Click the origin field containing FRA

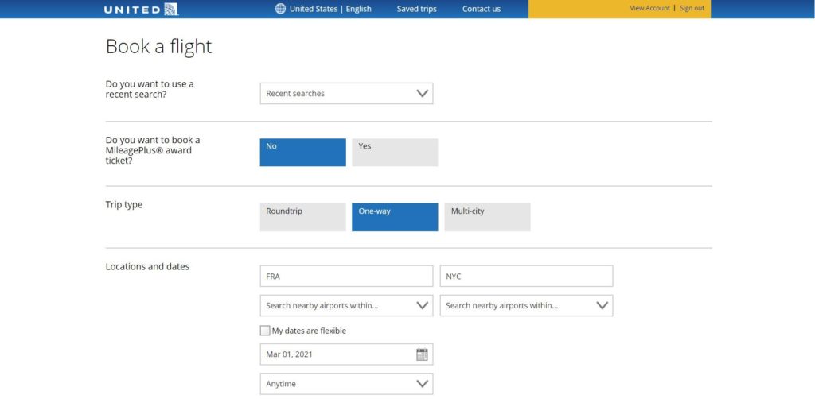pyautogui.click(x=346, y=277)
